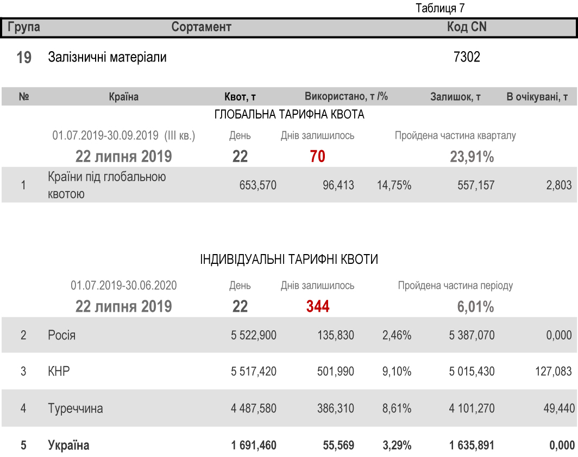Click the "Залишок, т" column header

click(455, 97)
